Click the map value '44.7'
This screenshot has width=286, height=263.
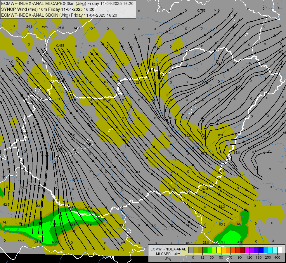72,207
